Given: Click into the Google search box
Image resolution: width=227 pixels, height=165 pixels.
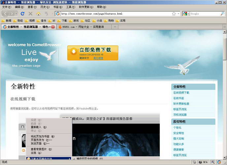Looking at the screenshot, I should coord(205,14).
